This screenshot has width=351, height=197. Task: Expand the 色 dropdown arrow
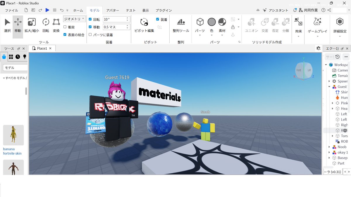click(x=212, y=36)
